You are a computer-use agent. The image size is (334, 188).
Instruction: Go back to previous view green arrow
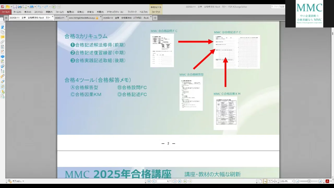click(54, 7)
